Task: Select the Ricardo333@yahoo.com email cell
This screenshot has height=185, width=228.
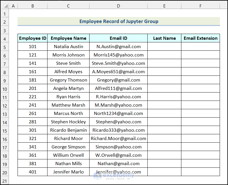Action: [x=119, y=130]
